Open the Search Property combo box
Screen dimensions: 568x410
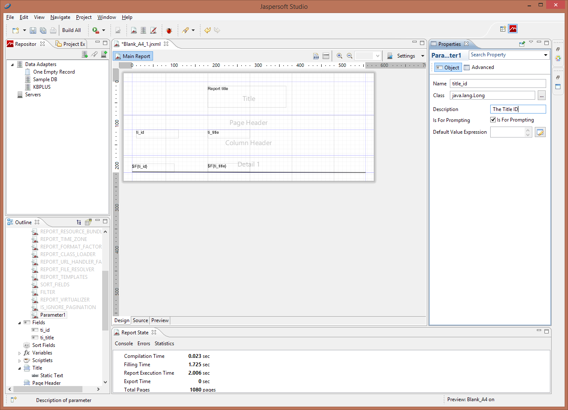point(509,55)
